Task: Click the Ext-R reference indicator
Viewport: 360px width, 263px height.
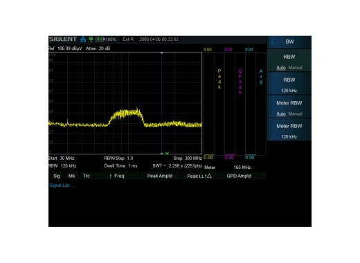Action: [x=128, y=39]
